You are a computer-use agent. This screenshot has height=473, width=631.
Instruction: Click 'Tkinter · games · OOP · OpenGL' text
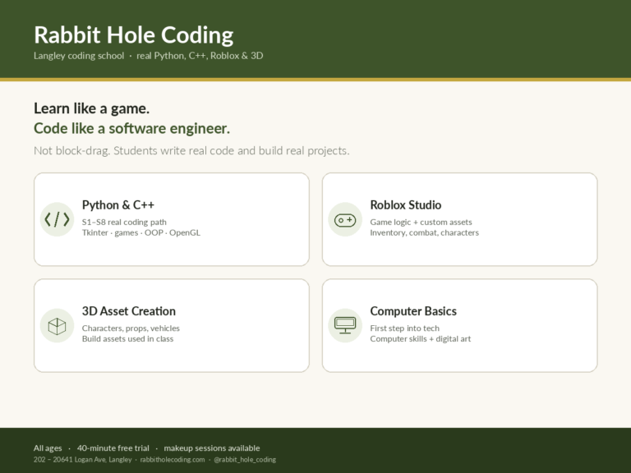pos(141,232)
